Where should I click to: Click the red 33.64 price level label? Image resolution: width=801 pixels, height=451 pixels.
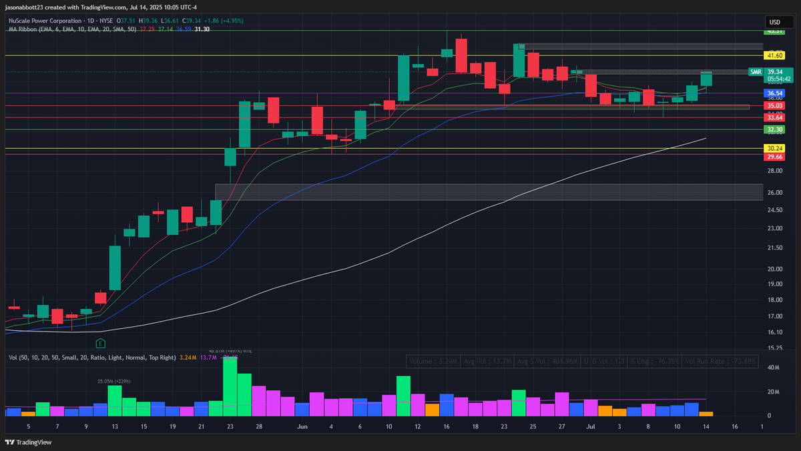pyautogui.click(x=774, y=117)
